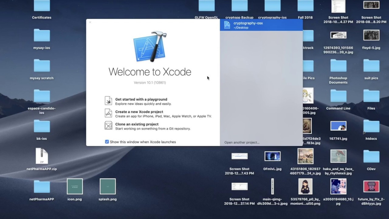Screen dimensions: 389x219
Task: Uncheck Show this window when Xcode launches
Action: pyautogui.click(x=107, y=142)
